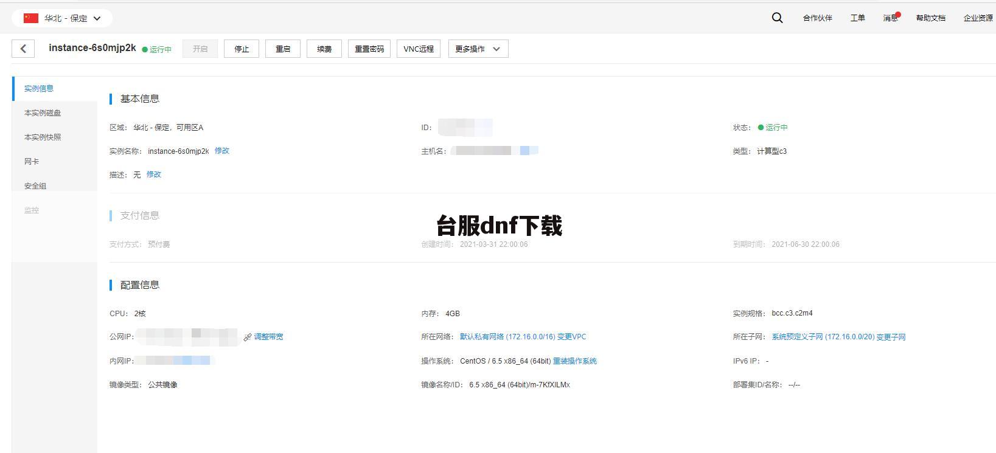The image size is (996, 453).
Task: Click the 类型 value 计算型c3
Action: pyautogui.click(x=772, y=151)
